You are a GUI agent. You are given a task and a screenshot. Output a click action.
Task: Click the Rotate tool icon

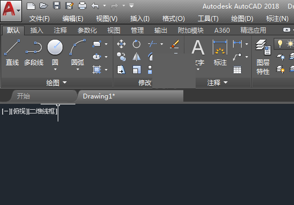pos(136,44)
